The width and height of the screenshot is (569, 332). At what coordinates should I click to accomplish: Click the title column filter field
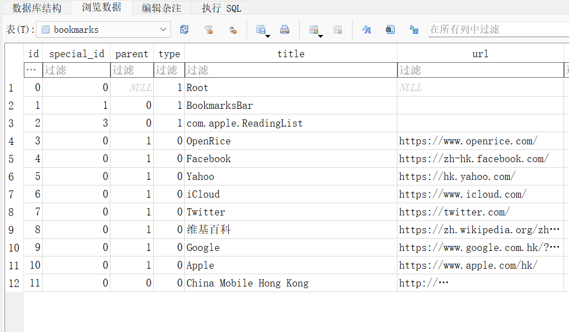(291, 70)
